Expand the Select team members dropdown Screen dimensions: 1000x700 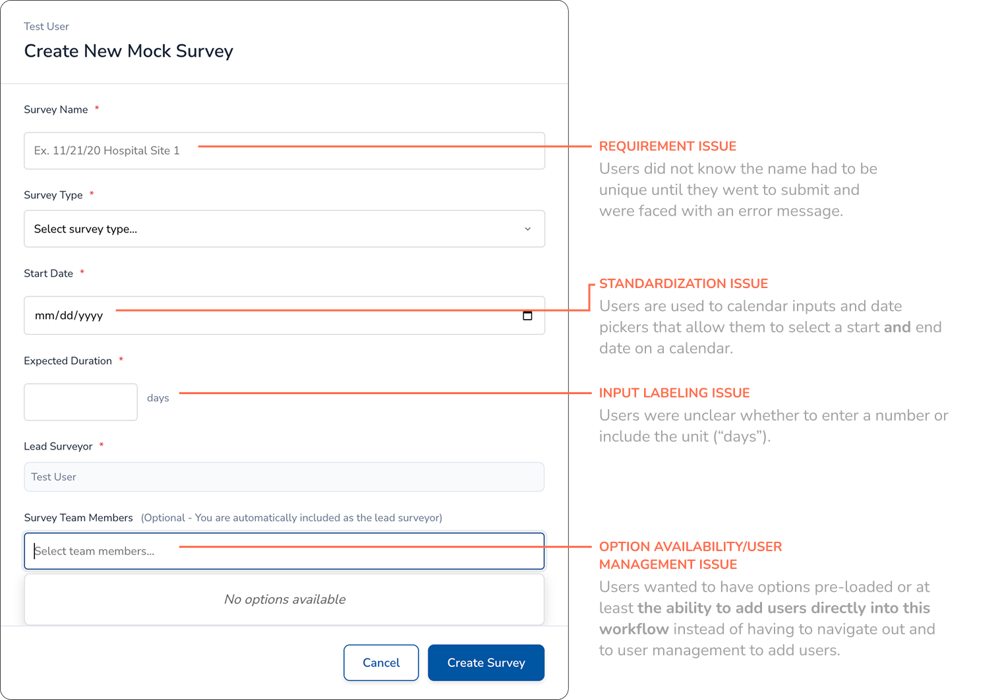point(283,551)
